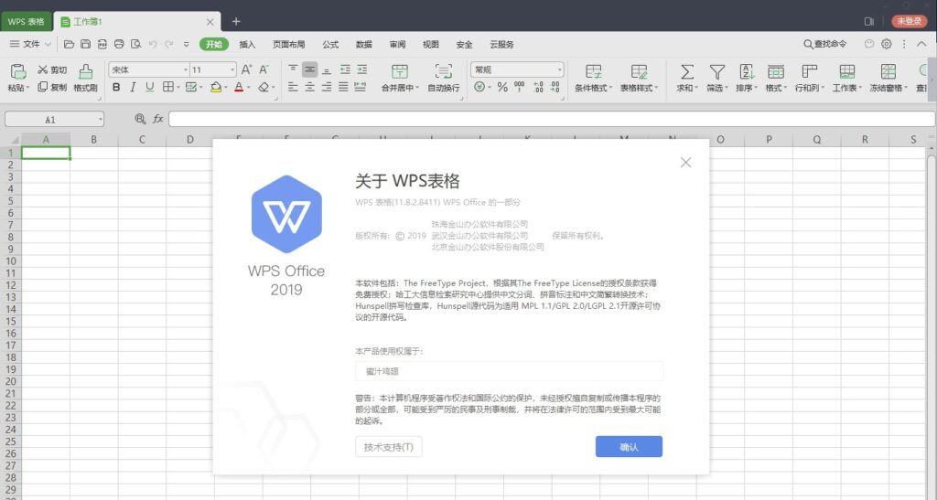
Task: Toggle middle vertical alignment
Action: click(x=309, y=69)
